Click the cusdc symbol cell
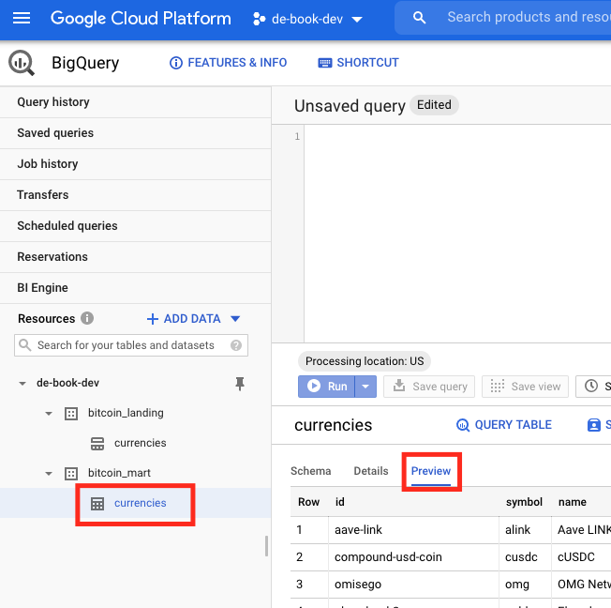The height and width of the screenshot is (608, 611). pos(525,557)
